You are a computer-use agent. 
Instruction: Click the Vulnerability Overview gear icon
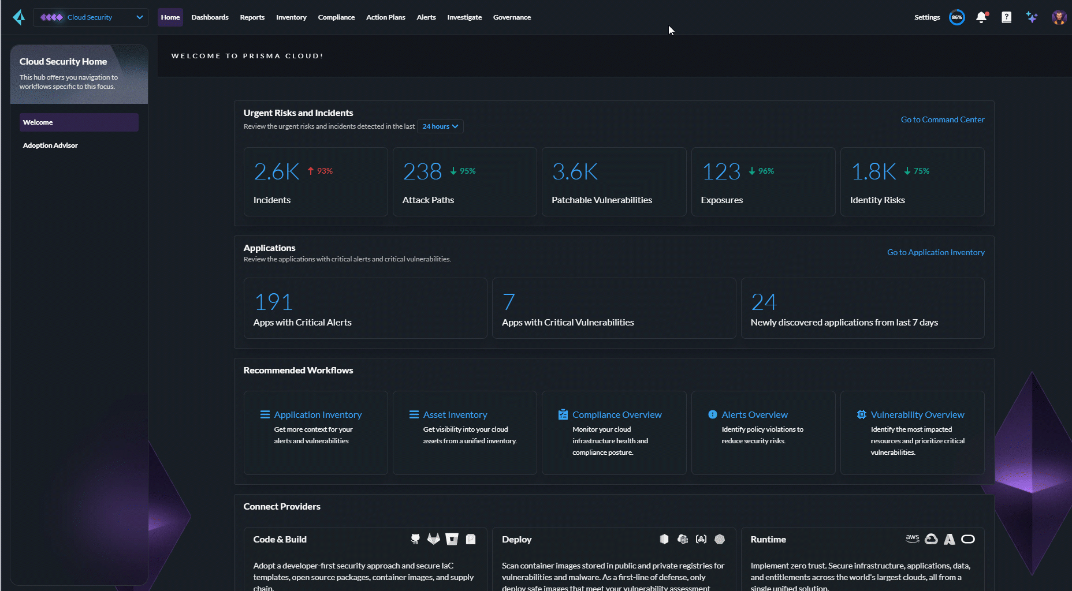click(862, 414)
